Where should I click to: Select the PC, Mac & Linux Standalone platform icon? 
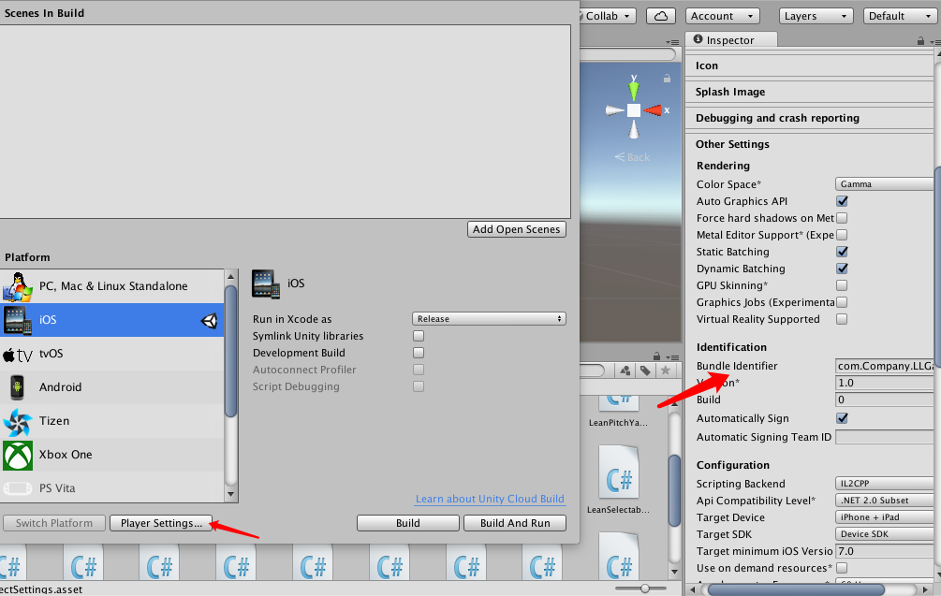[18, 286]
